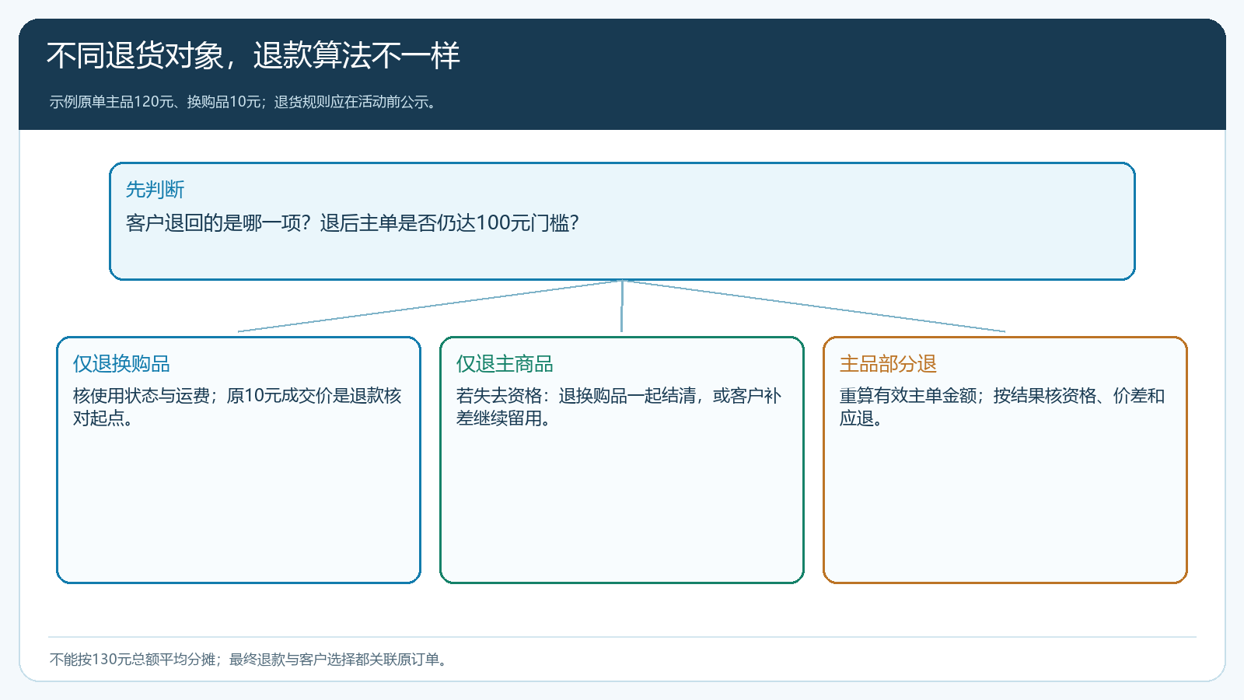Click the 主品部分退 card heading
The height and width of the screenshot is (700, 1244).
coord(888,363)
